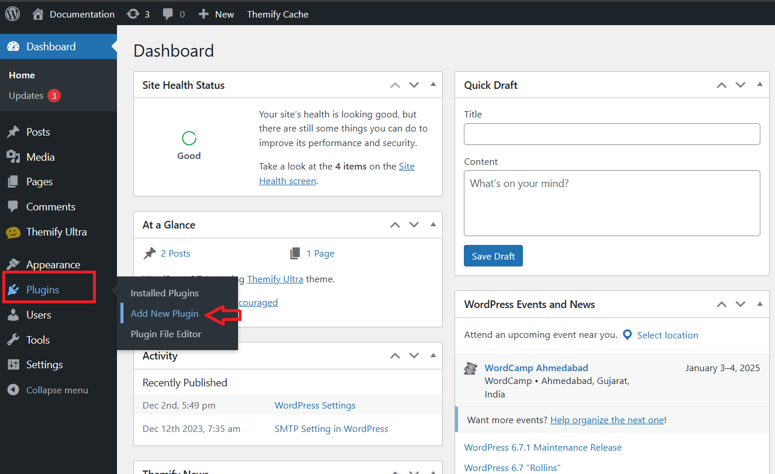Click the "What's on your mind?" textarea

point(612,203)
